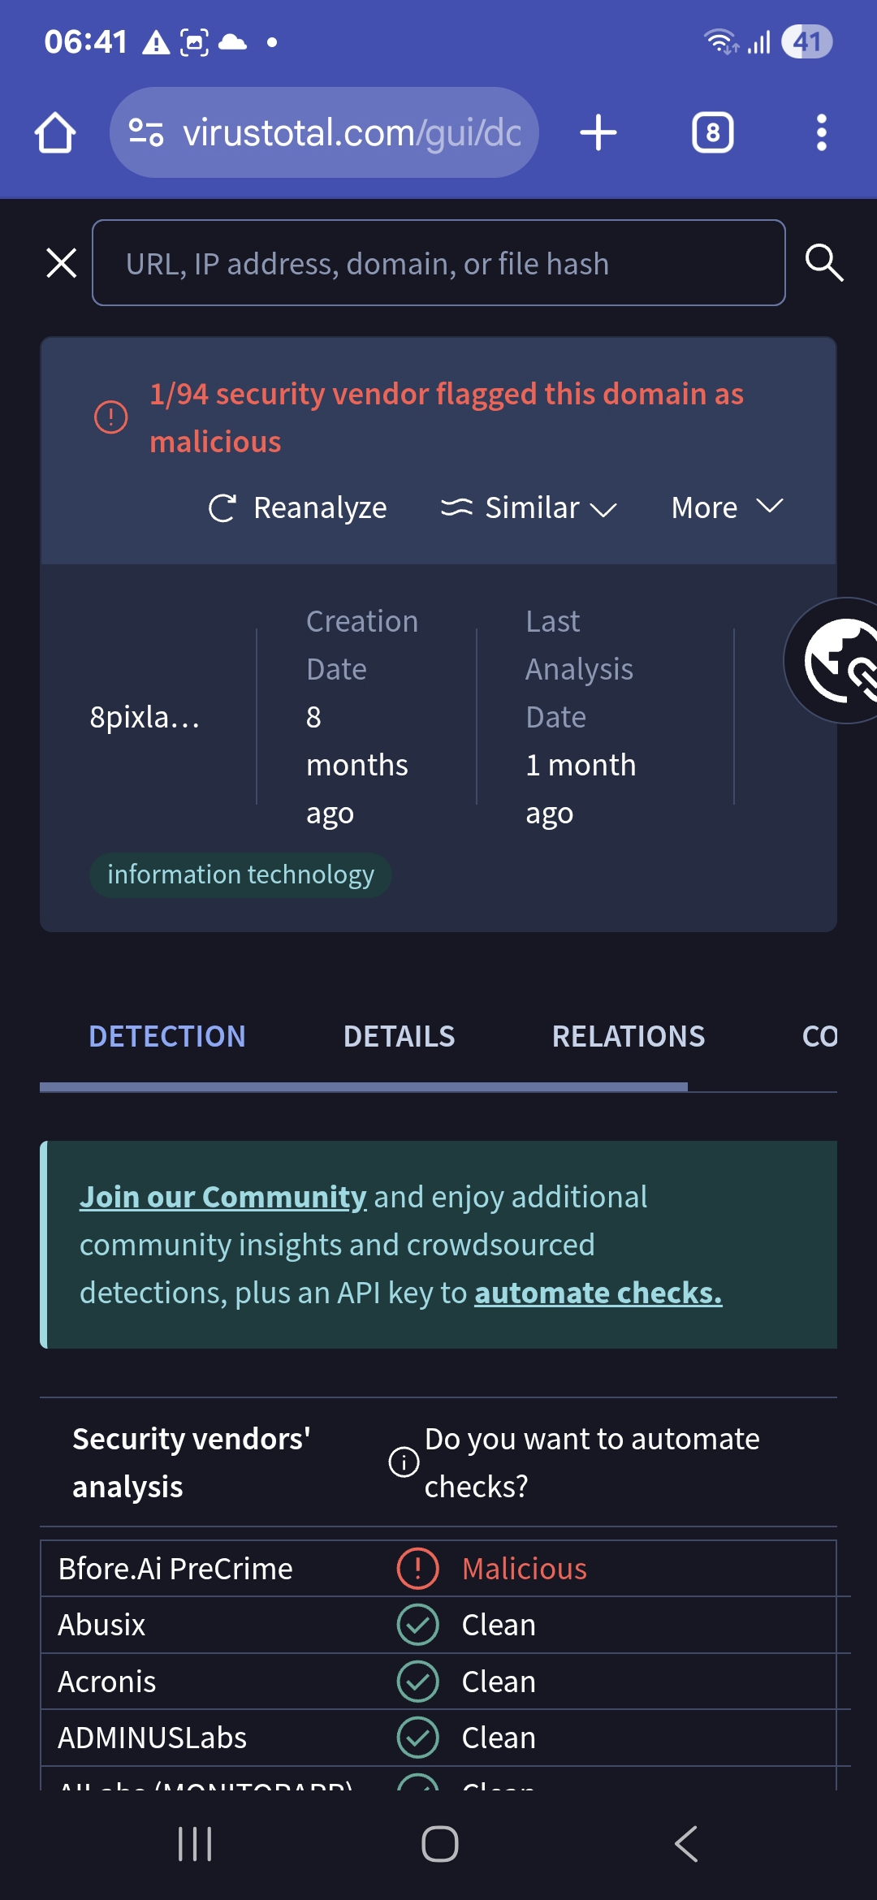
Task: Open the Join our Community link
Action: click(223, 1197)
